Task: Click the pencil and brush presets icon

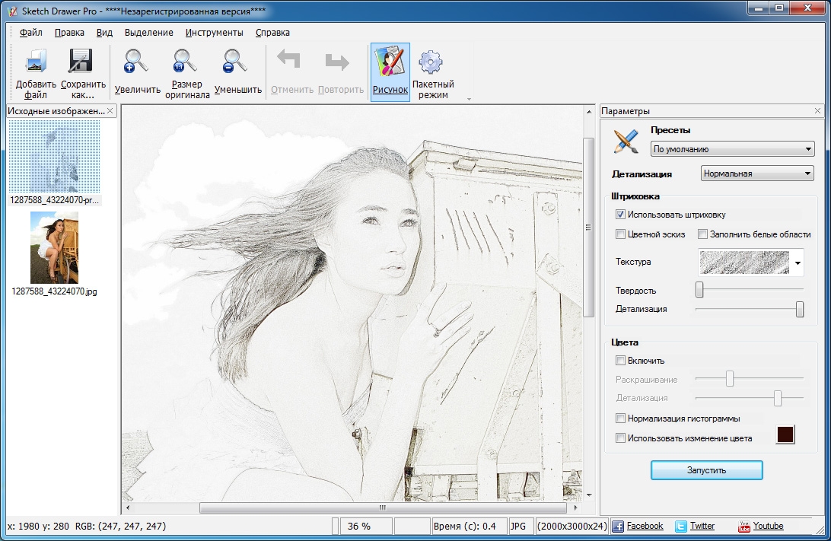Action: click(626, 141)
